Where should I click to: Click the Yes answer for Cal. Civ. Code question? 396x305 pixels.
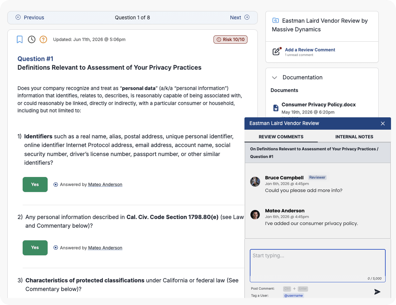(35, 248)
